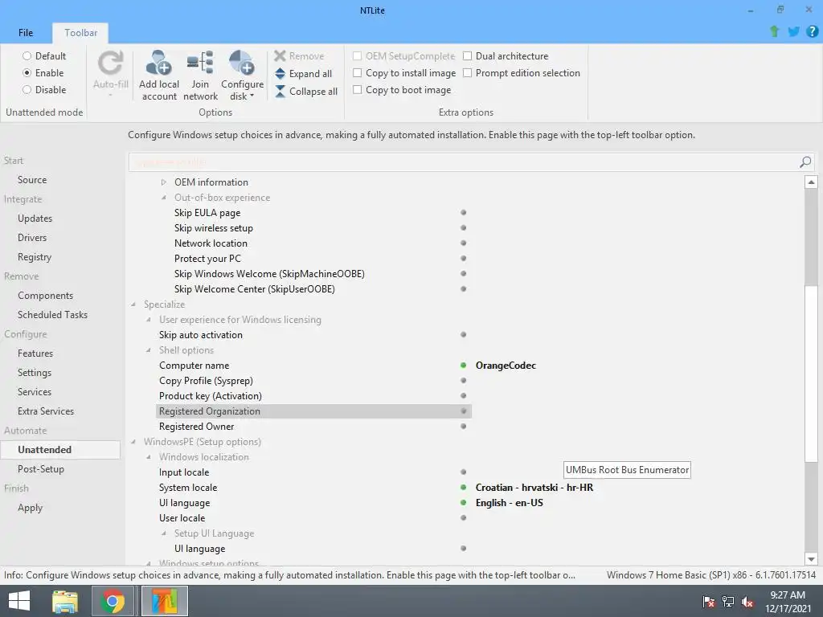Open the Registry page
This screenshot has height=617, width=823.
tap(35, 257)
